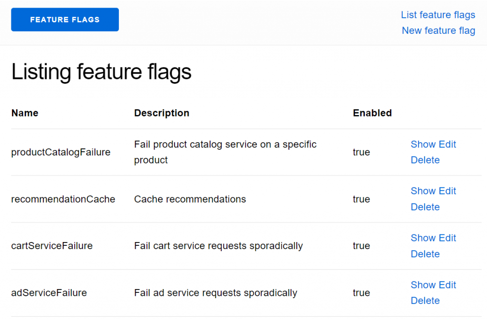Delete the recommendationCache flag
Screen dimensions: 487x320
click(x=425, y=207)
